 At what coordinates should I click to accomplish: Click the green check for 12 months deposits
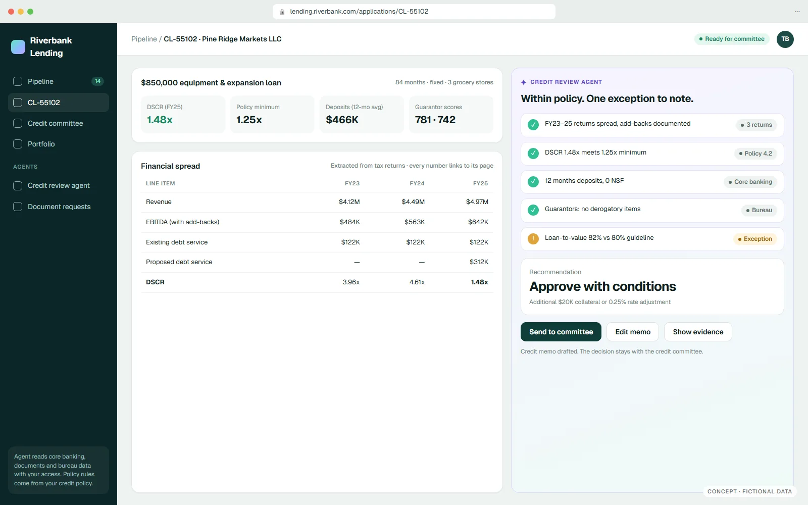[533, 181]
